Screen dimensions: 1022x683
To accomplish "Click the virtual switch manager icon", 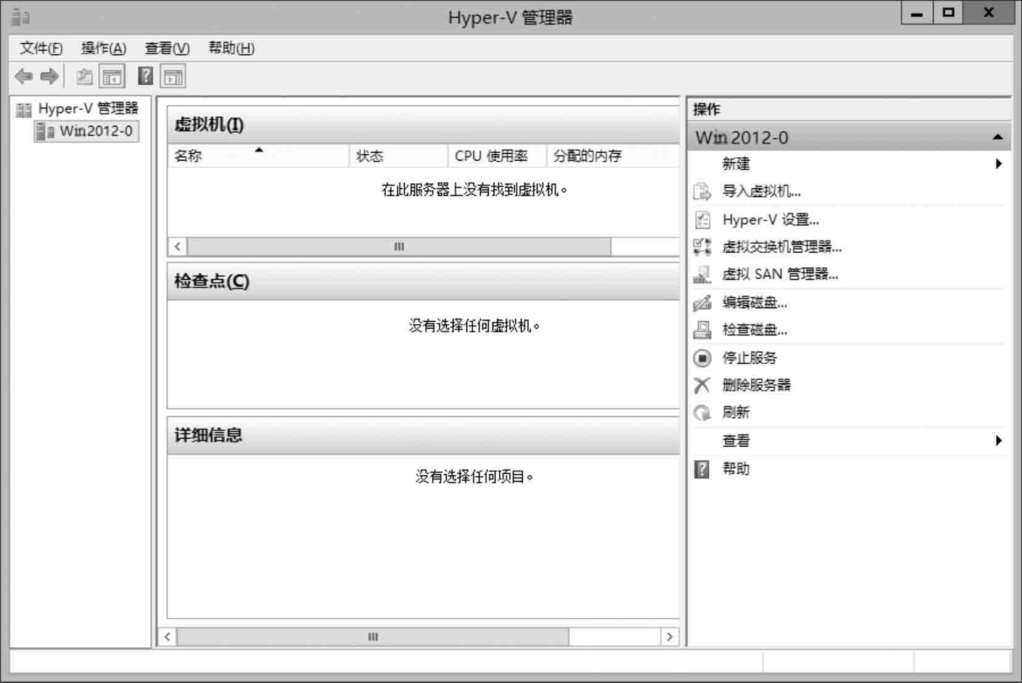I will point(702,246).
